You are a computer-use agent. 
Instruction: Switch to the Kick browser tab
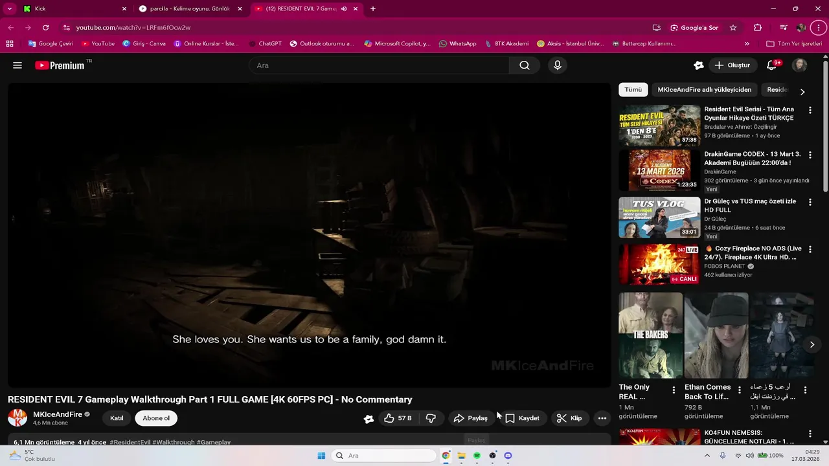click(74, 9)
